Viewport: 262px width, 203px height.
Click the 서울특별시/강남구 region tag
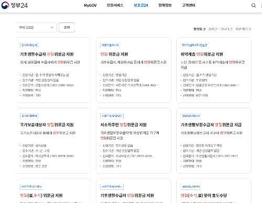tap(112, 116)
